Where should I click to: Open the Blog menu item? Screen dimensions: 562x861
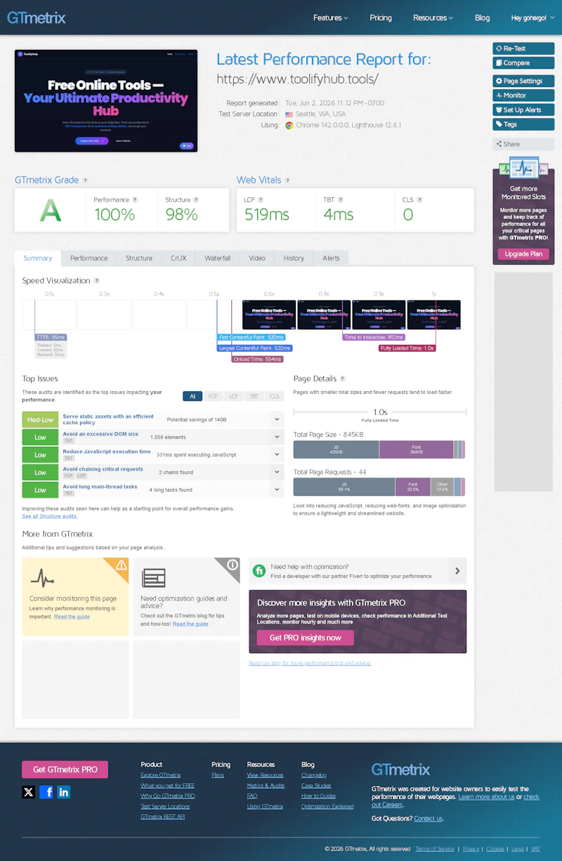point(482,18)
